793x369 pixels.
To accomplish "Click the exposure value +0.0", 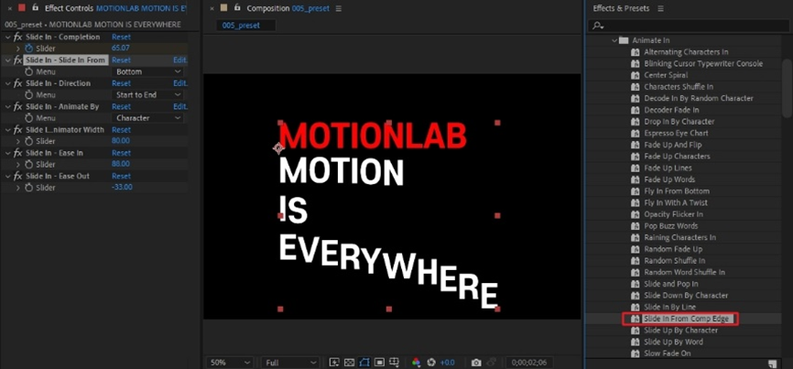I will coord(448,363).
